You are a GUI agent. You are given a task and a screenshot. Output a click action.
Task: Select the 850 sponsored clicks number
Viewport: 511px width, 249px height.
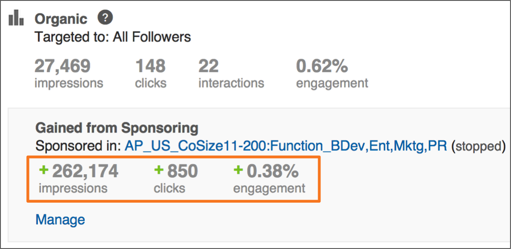coord(182,171)
